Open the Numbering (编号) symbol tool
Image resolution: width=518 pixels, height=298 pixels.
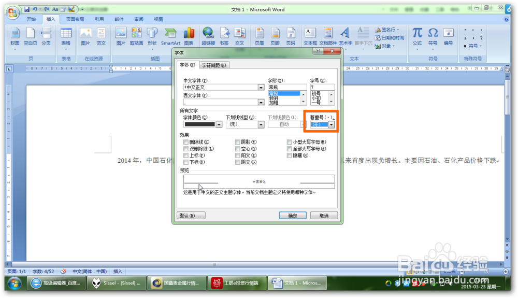448,36
